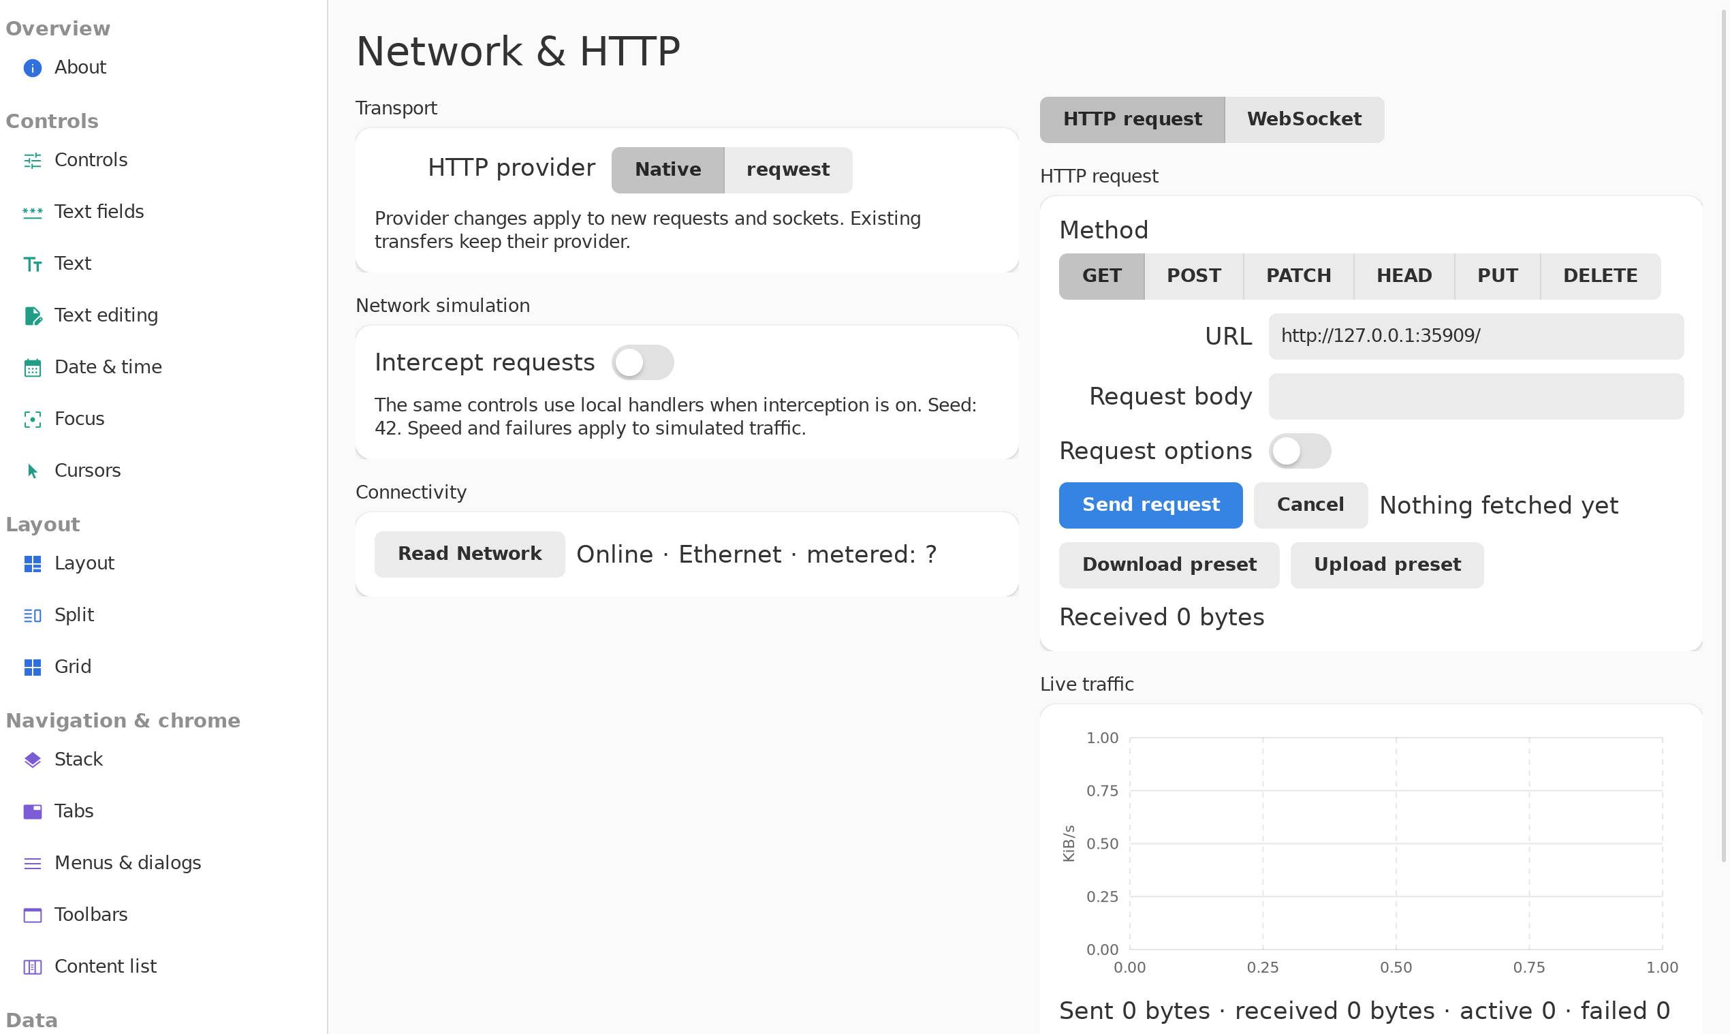Select the Focus target icon
This screenshot has width=1730, height=1034.
(x=33, y=419)
